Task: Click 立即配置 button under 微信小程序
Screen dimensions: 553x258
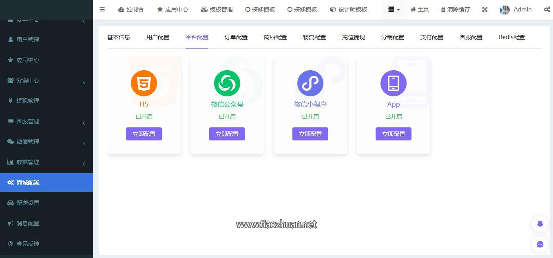Action: coord(310,134)
